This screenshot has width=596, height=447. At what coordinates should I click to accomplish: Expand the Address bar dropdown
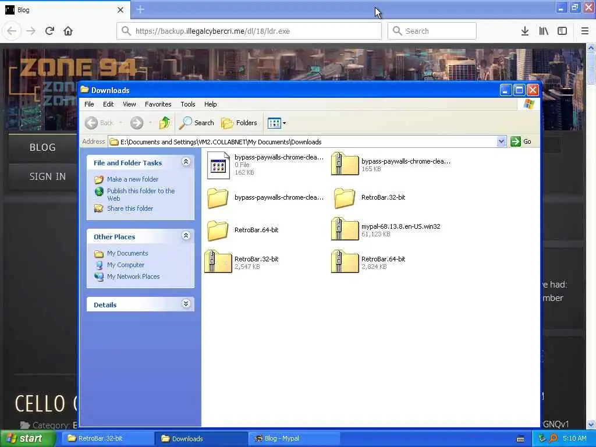click(x=501, y=142)
